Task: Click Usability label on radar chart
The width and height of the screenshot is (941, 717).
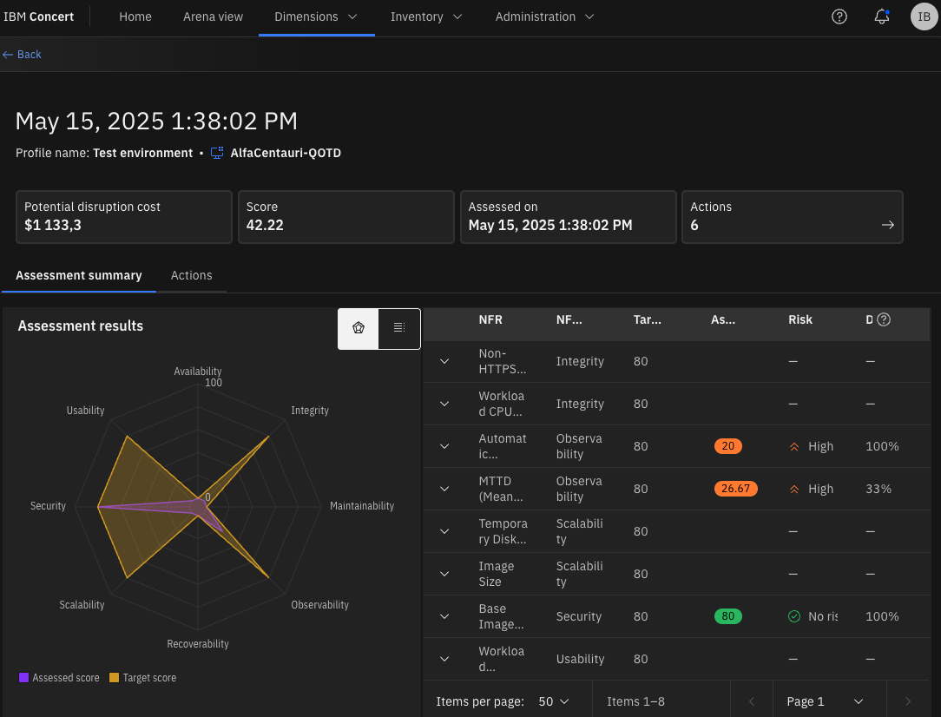Action: (85, 411)
